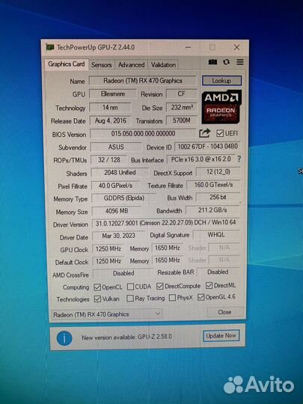Click the Driver Version field
Screen dimensions: 303x404
point(165,223)
